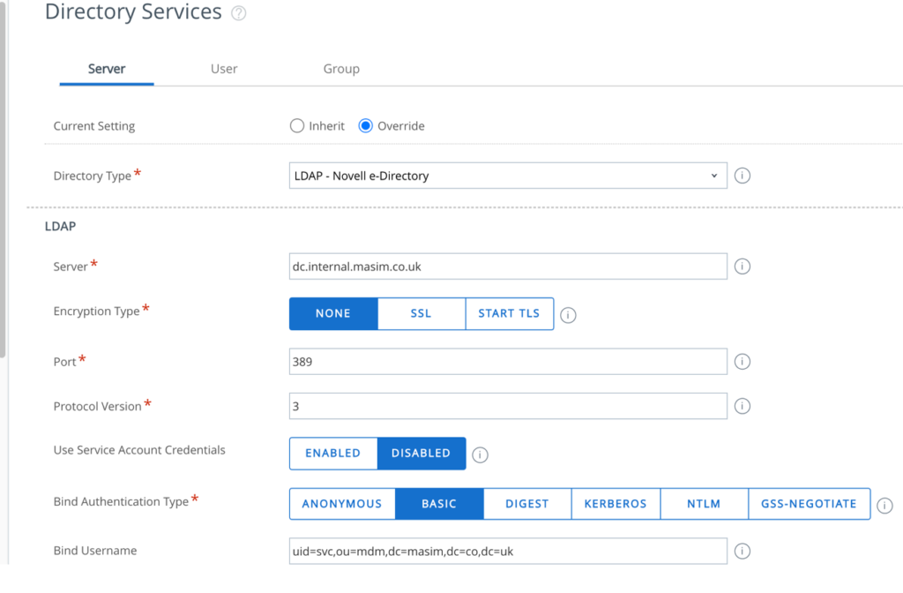This screenshot has width=903, height=593.
Task: View info for Bind Authentication Type
Action: (884, 504)
